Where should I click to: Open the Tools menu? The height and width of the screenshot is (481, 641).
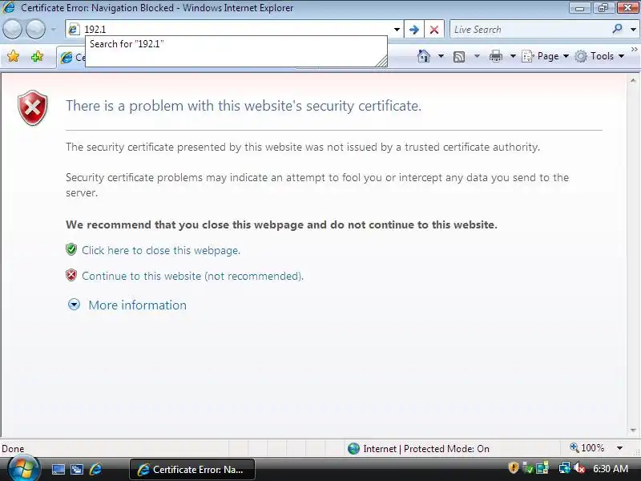click(x=599, y=56)
